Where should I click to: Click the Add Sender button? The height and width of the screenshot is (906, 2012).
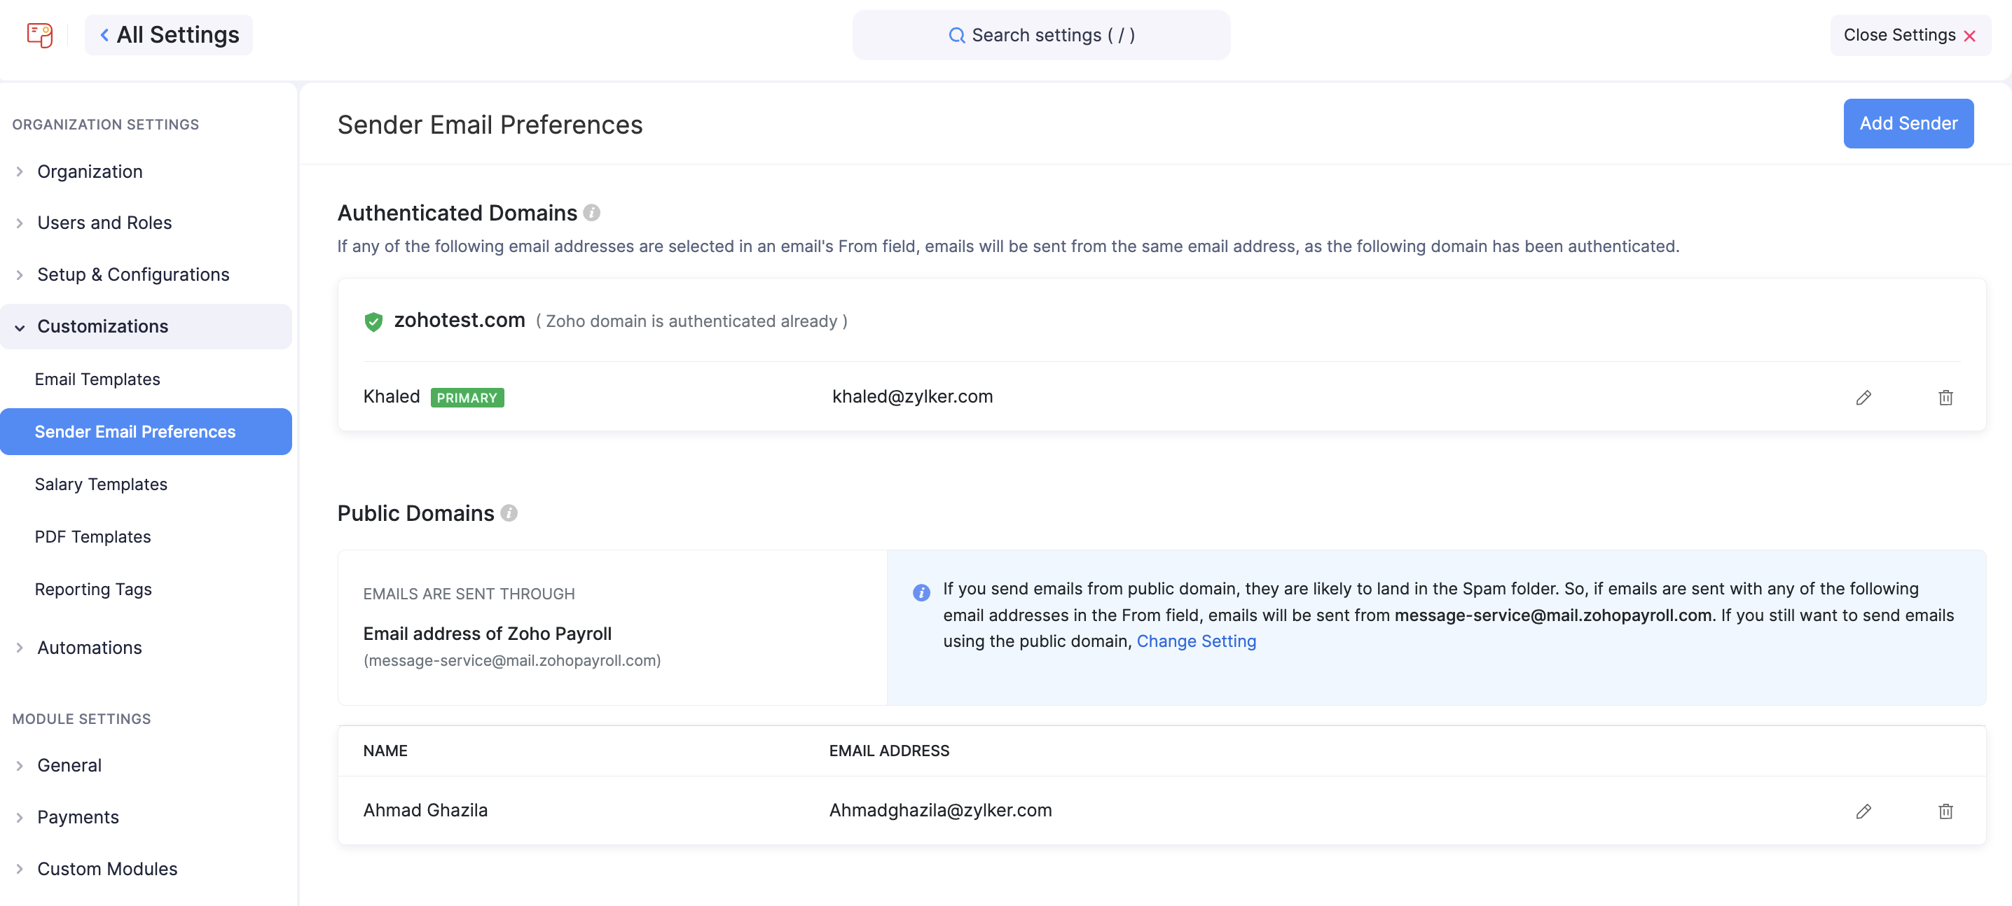point(1908,123)
